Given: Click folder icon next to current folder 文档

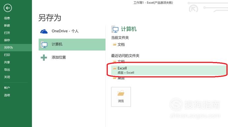Looking at the screenshot, I should pos(115,44).
